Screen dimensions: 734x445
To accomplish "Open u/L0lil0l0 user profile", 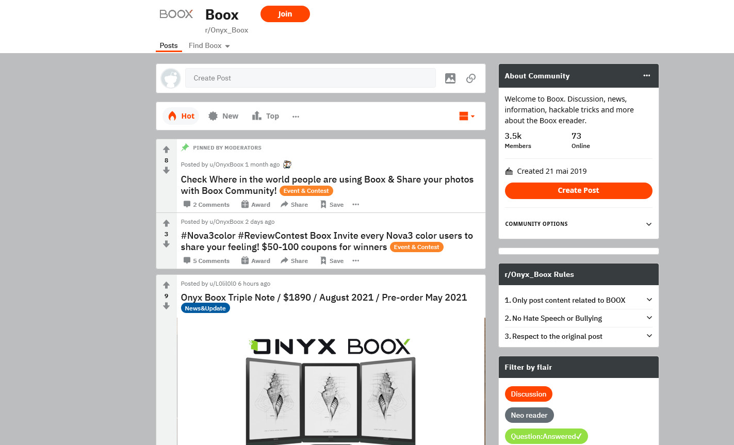I will (x=223, y=284).
